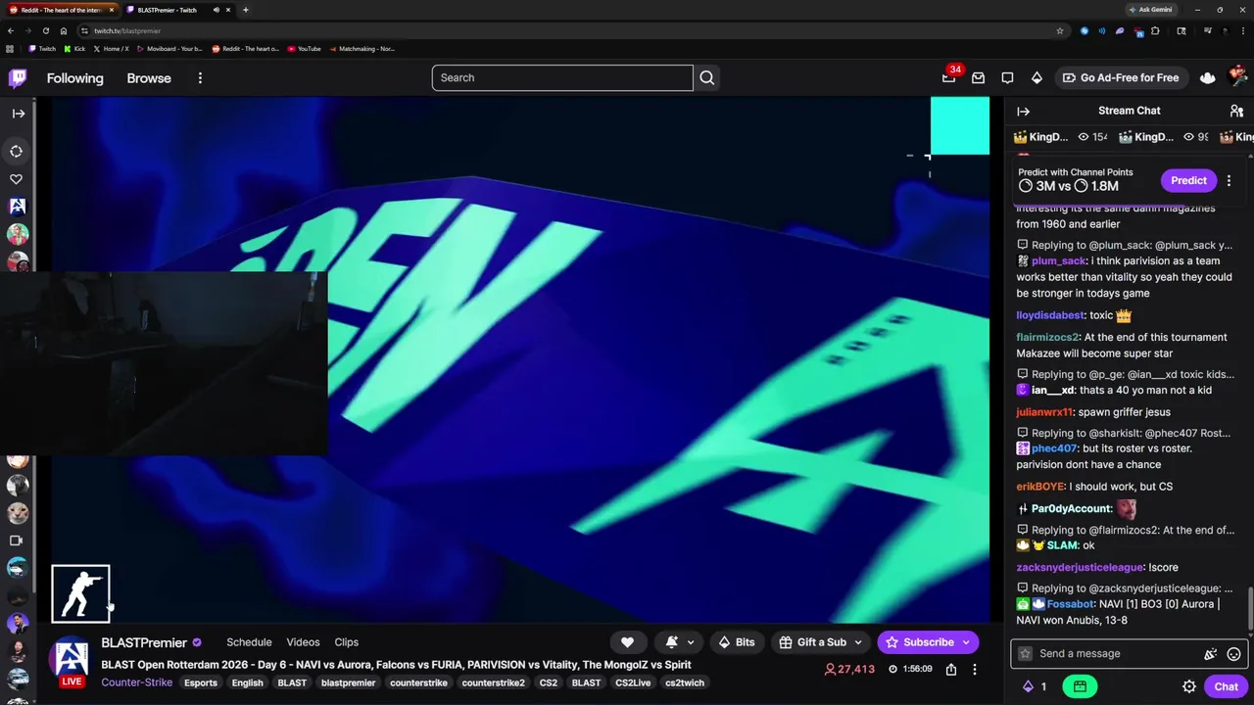This screenshot has width=1254, height=705.
Task: Open Prime loot notifications with 34 badge
Action: (949, 77)
